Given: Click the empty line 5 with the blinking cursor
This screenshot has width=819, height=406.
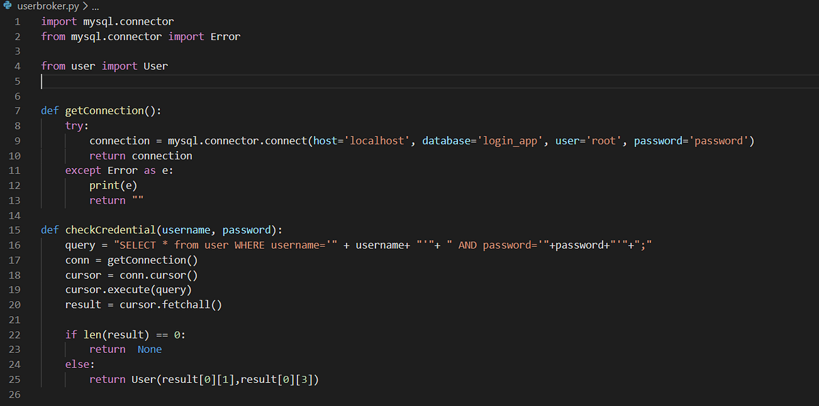Looking at the screenshot, I should [x=43, y=80].
